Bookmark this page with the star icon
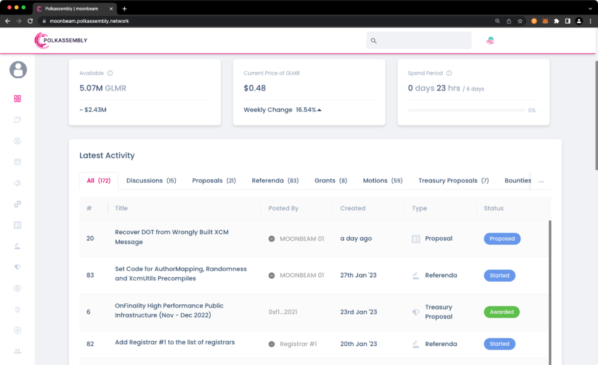Screen dimensions: 598x365 pos(520,22)
